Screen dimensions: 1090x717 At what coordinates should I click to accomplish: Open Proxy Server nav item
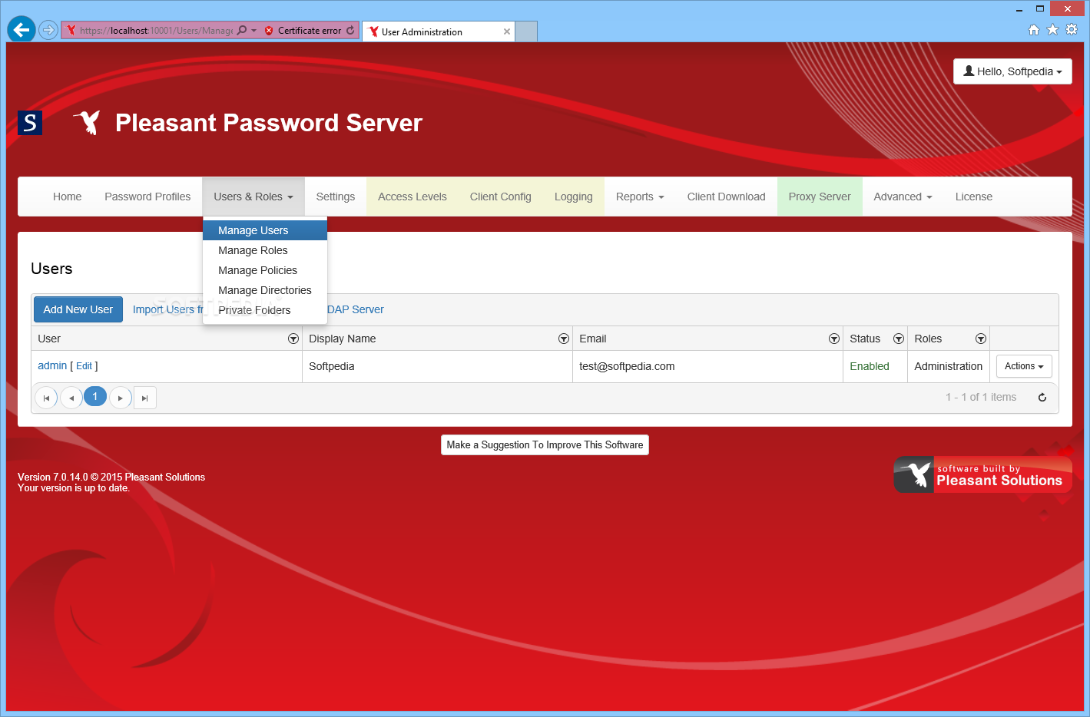pos(820,197)
